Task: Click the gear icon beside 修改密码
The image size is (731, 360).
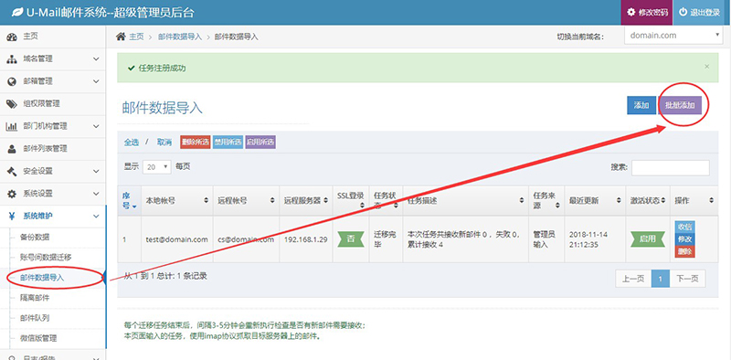Action: coord(631,12)
